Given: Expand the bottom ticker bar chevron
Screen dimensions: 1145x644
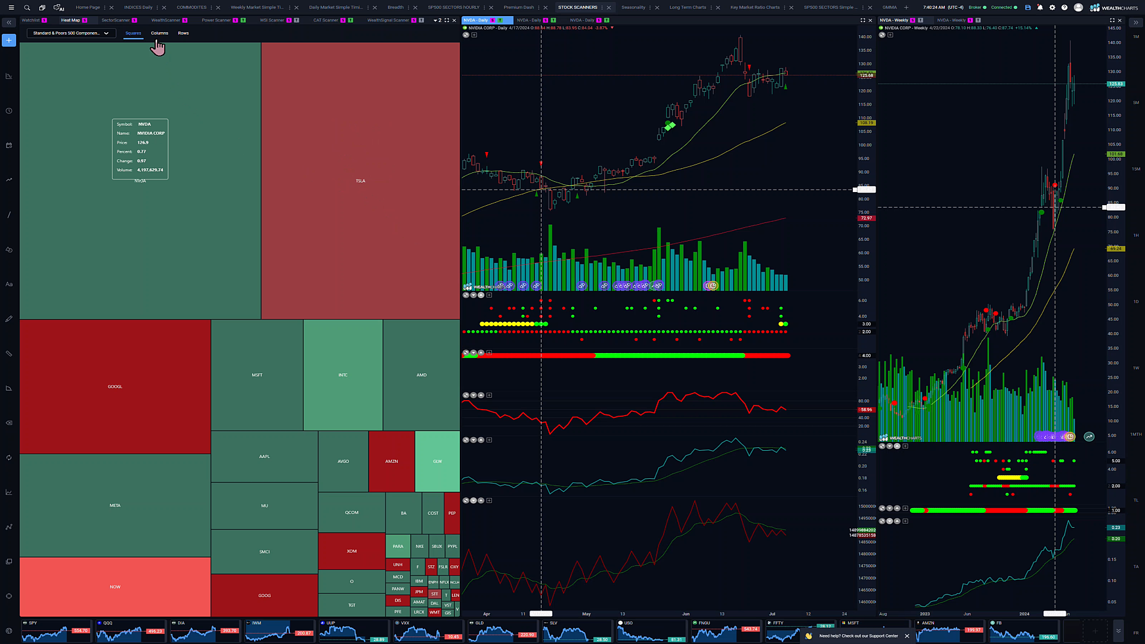Looking at the screenshot, I should coord(1118,630).
